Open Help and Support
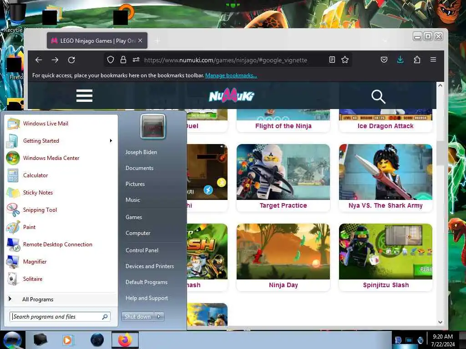466x349 pixels. click(x=147, y=298)
